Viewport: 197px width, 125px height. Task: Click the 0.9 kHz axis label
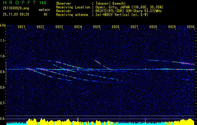(3, 72)
